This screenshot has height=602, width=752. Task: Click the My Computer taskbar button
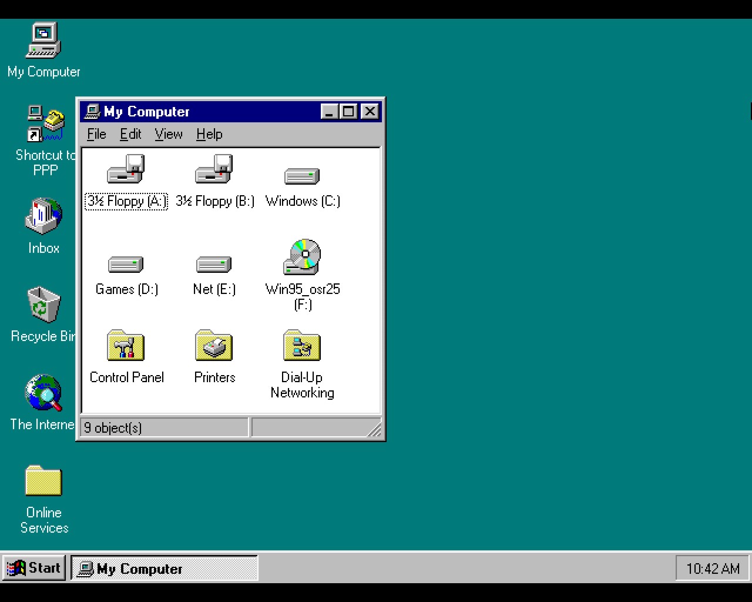(x=164, y=568)
